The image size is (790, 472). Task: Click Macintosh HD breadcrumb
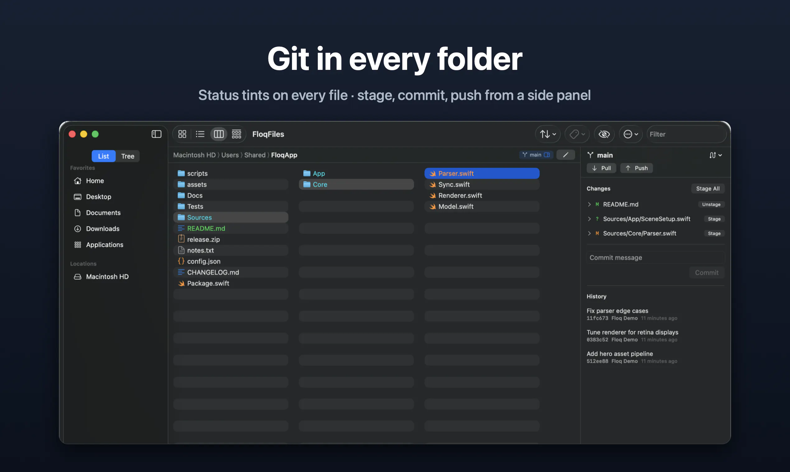(x=194, y=155)
